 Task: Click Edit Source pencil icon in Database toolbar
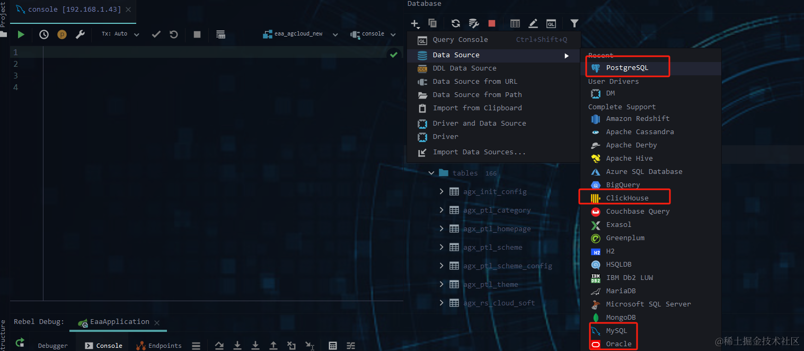(x=533, y=23)
